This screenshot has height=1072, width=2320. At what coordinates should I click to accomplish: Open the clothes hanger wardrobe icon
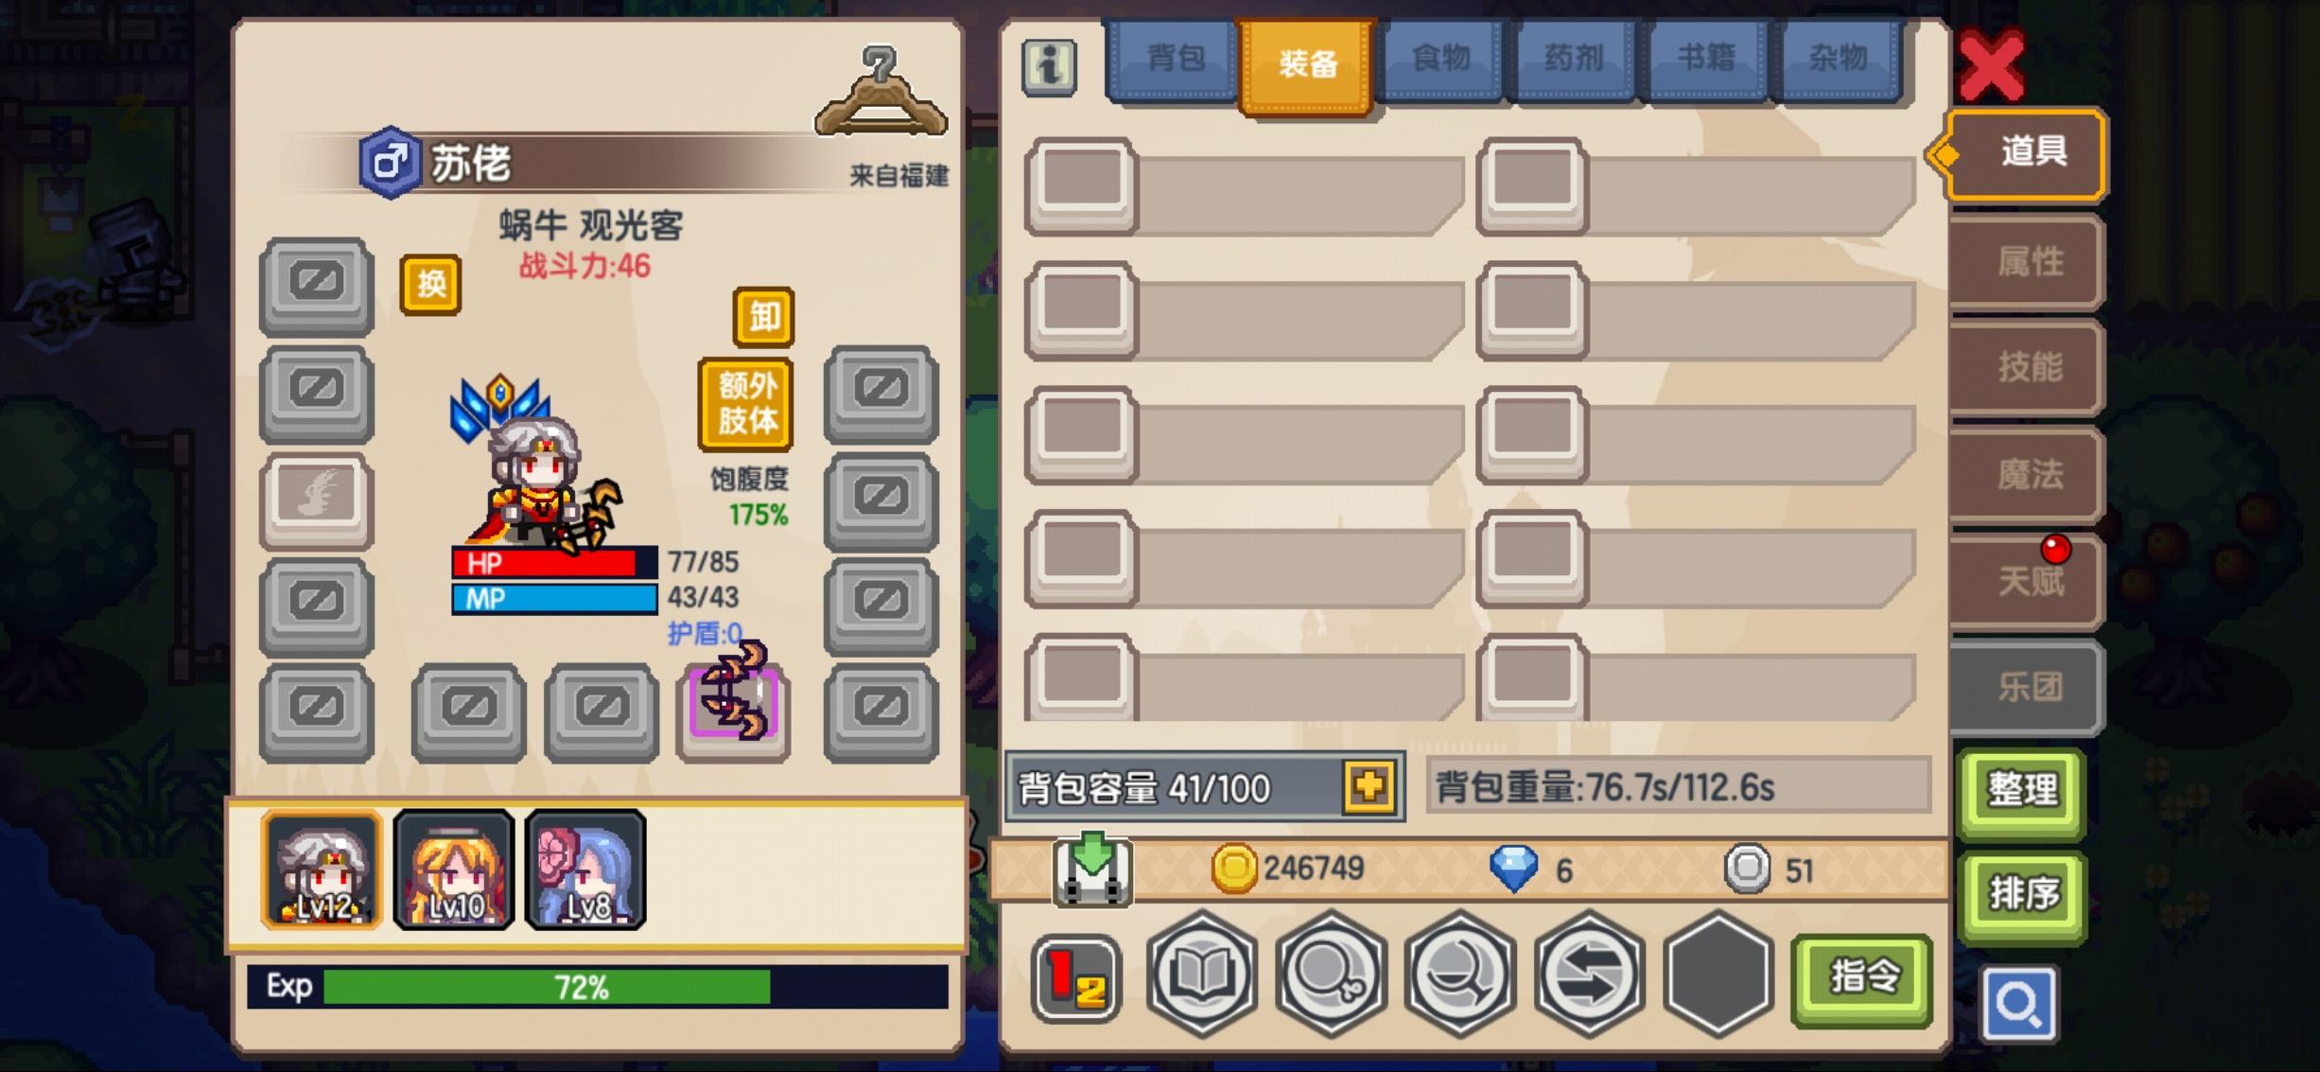[881, 92]
